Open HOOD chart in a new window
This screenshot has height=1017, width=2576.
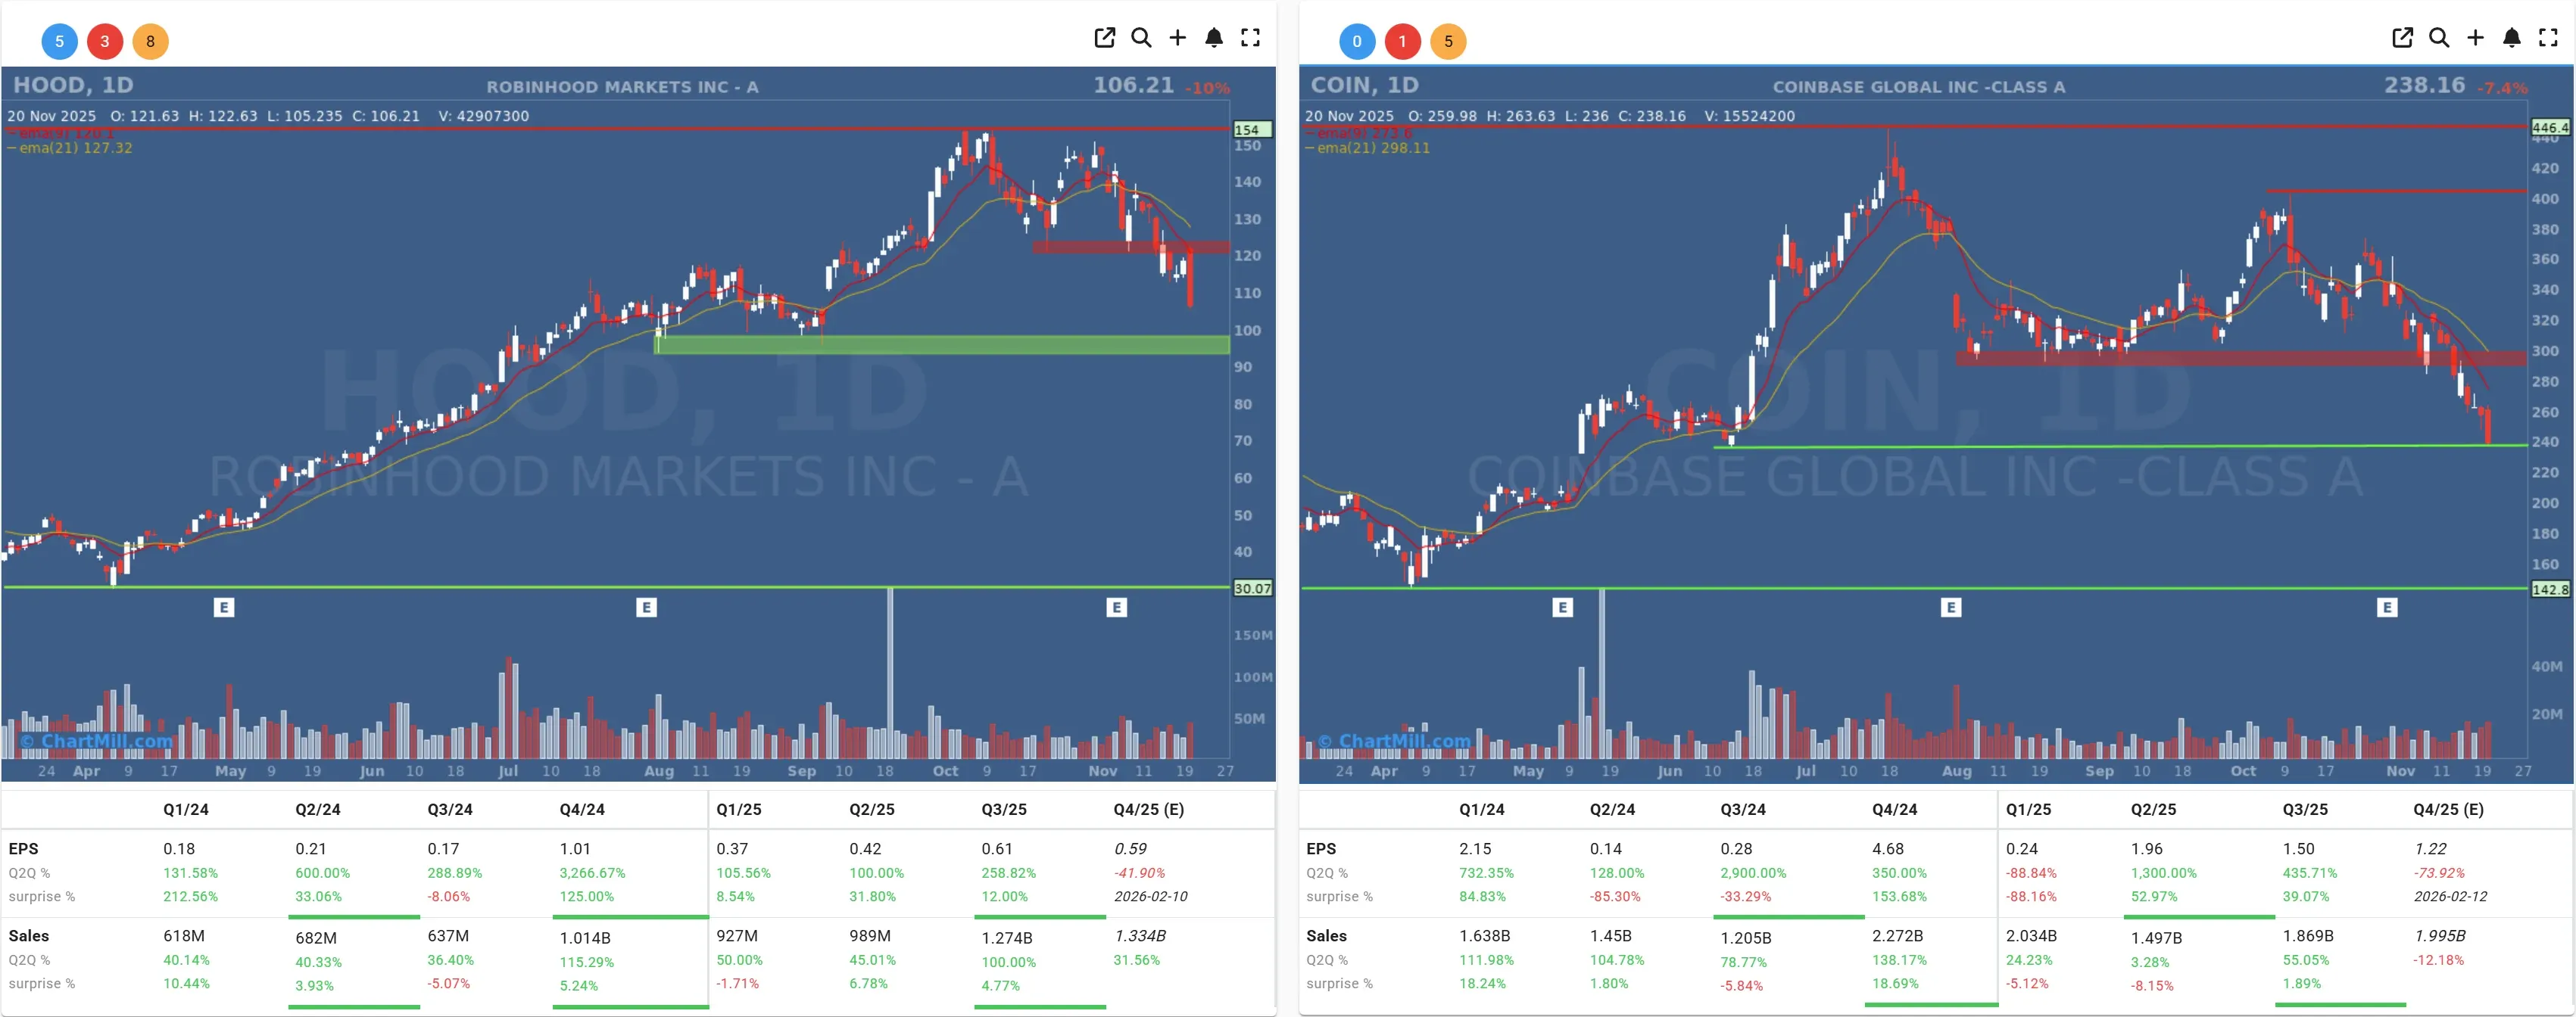click(1105, 38)
